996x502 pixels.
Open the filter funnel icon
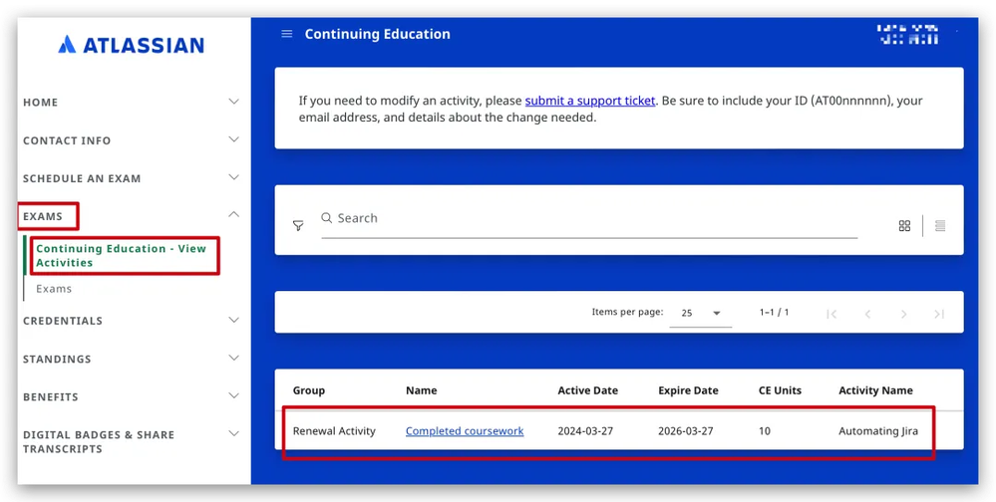point(298,225)
